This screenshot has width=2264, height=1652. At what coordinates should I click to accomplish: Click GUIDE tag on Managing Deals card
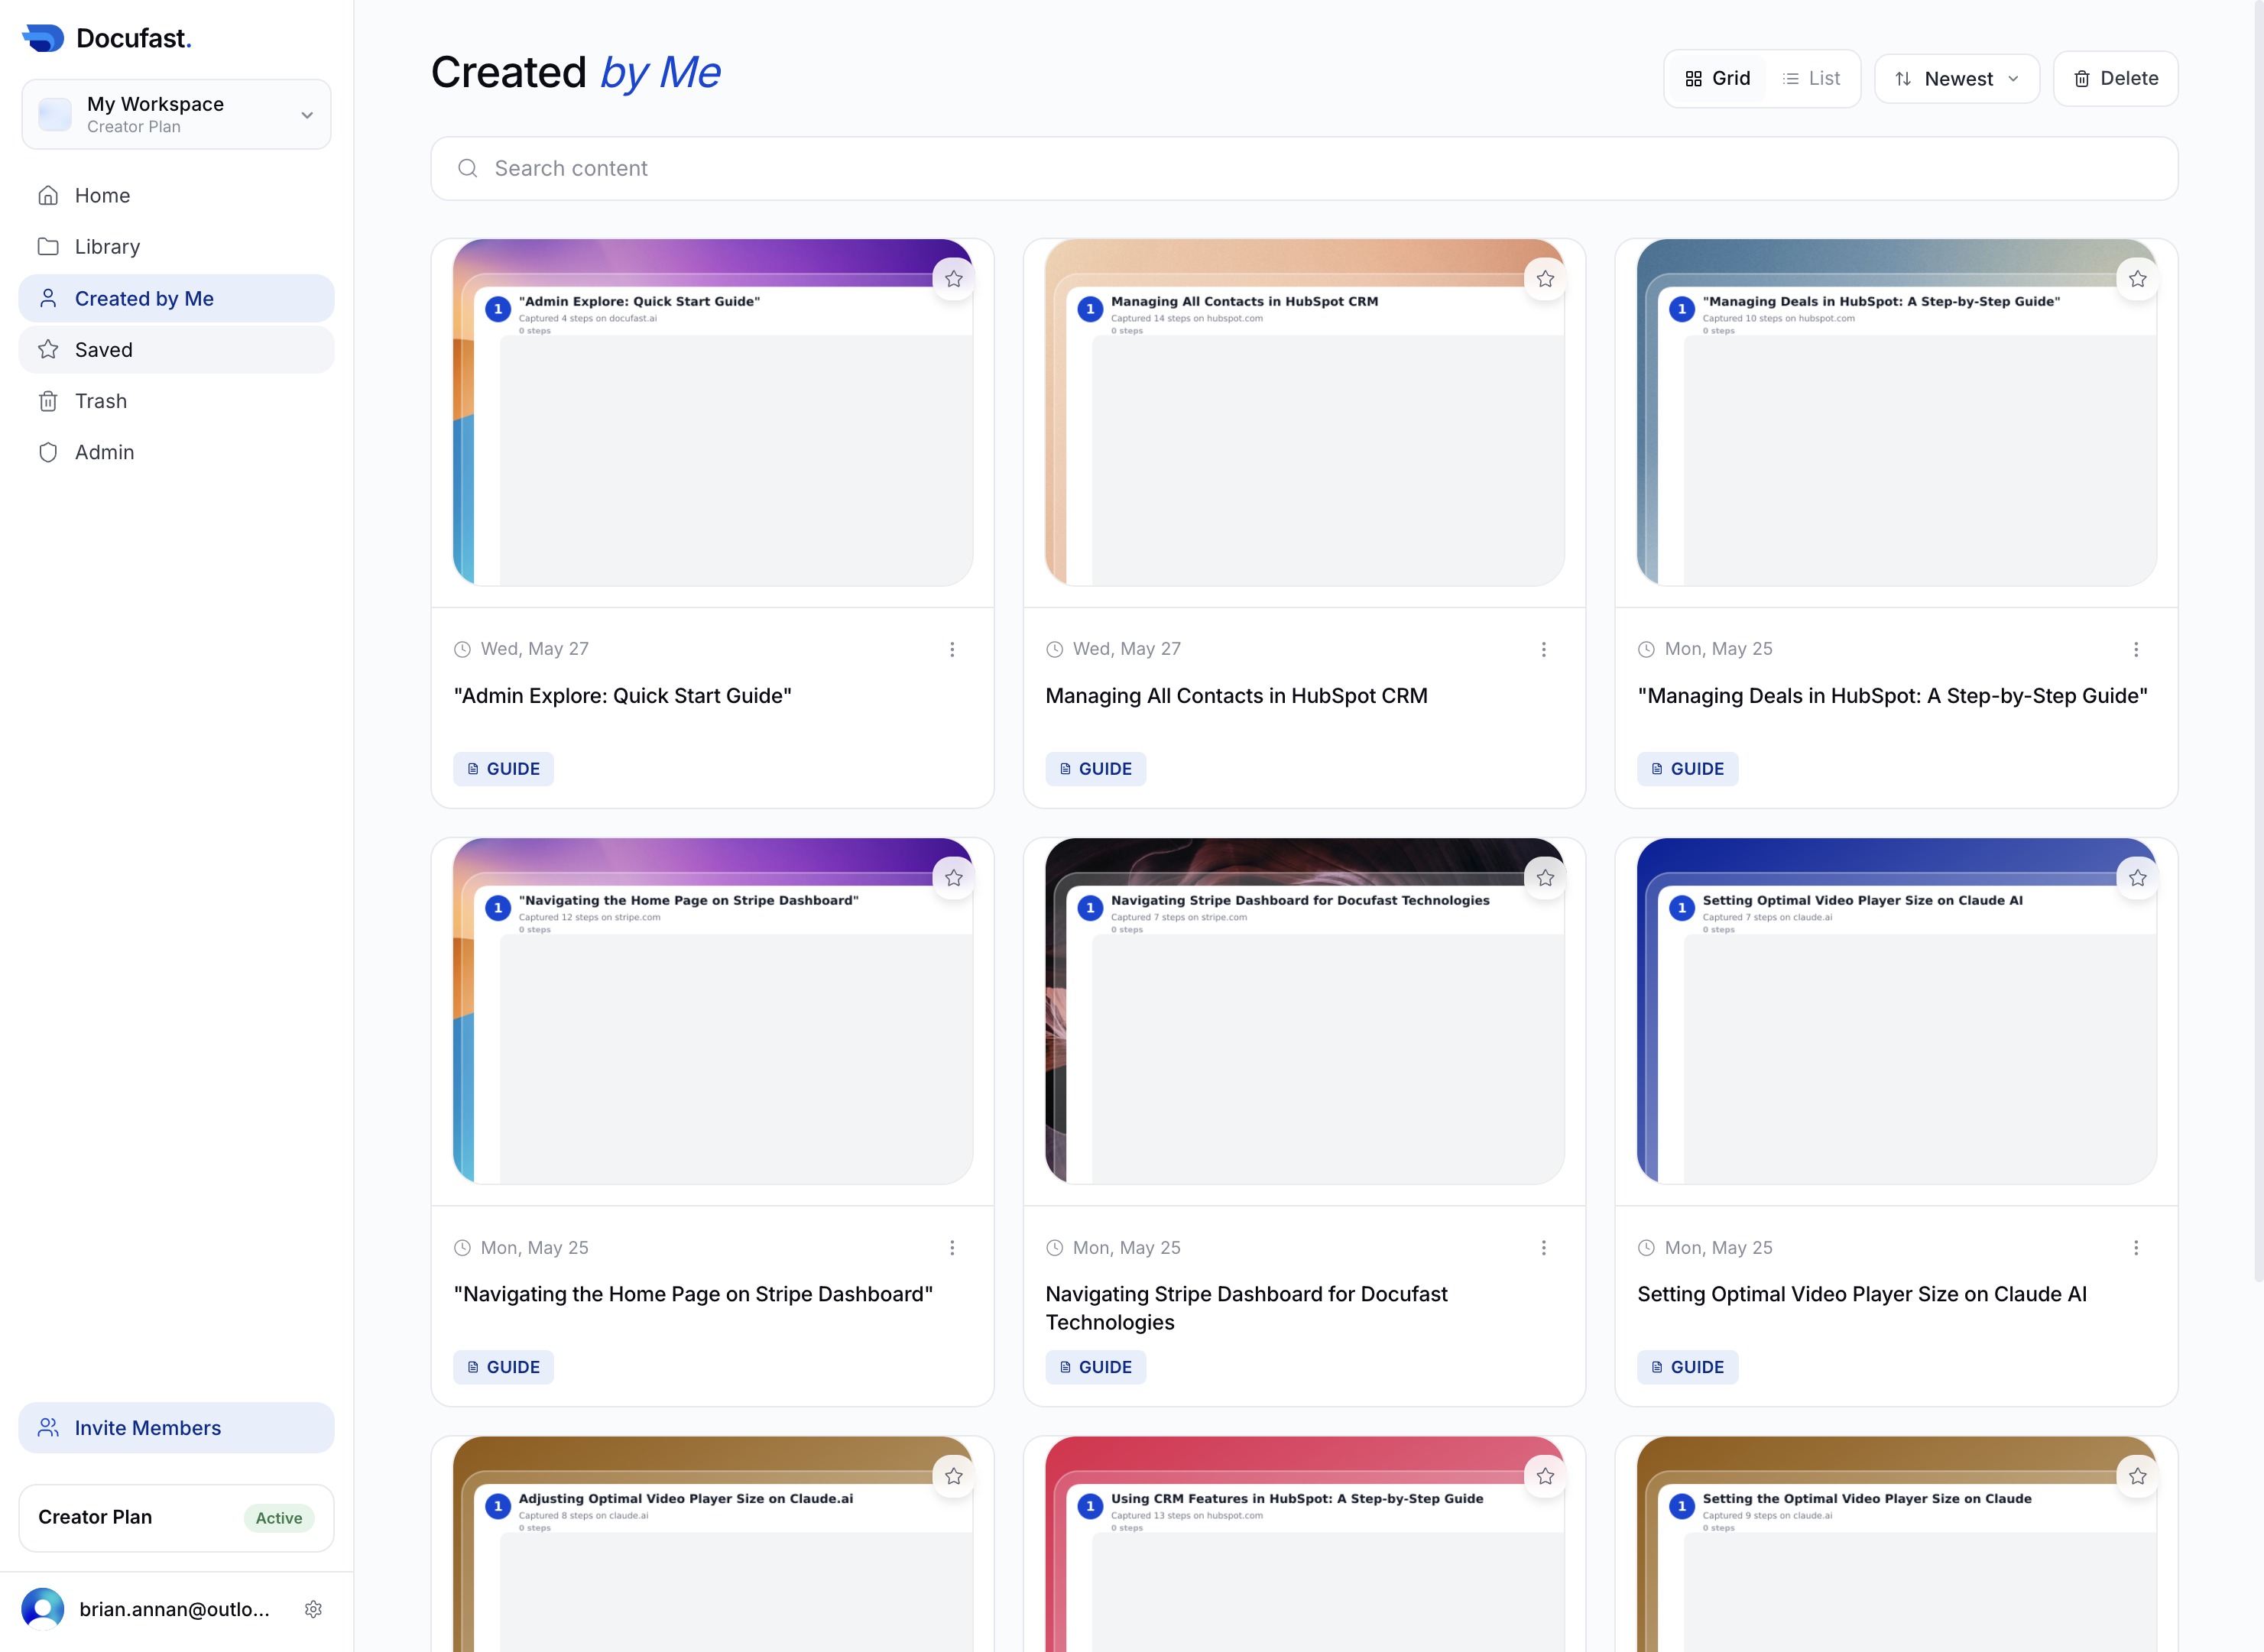[1688, 769]
